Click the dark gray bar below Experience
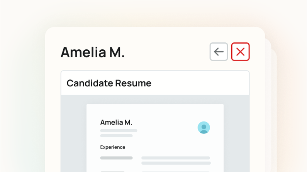307x172 pixels. pyautogui.click(x=116, y=158)
